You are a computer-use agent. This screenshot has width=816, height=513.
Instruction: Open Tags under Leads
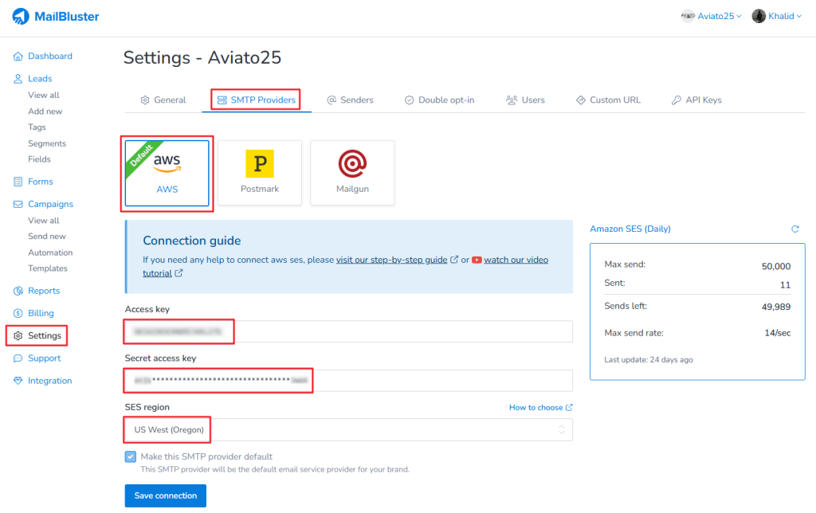tap(37, 127)
